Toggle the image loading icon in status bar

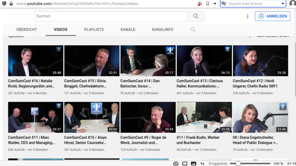tap(194, 163)
